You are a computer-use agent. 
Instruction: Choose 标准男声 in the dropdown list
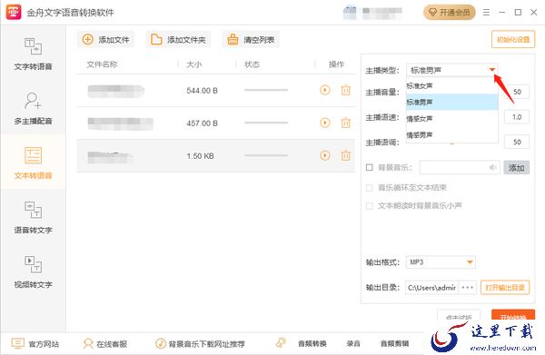coord(452,102)
